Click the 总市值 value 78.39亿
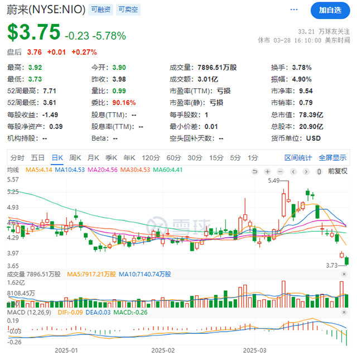This screenshot has width=357, height=355. pyautogui.click(x=311, y=115)
